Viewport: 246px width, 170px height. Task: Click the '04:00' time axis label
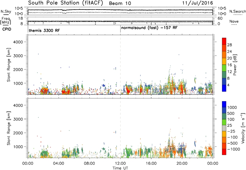point(59,164)
